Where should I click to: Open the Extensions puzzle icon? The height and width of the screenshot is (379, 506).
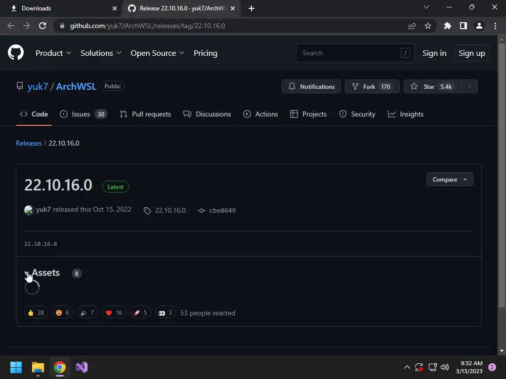pos(447,26)
